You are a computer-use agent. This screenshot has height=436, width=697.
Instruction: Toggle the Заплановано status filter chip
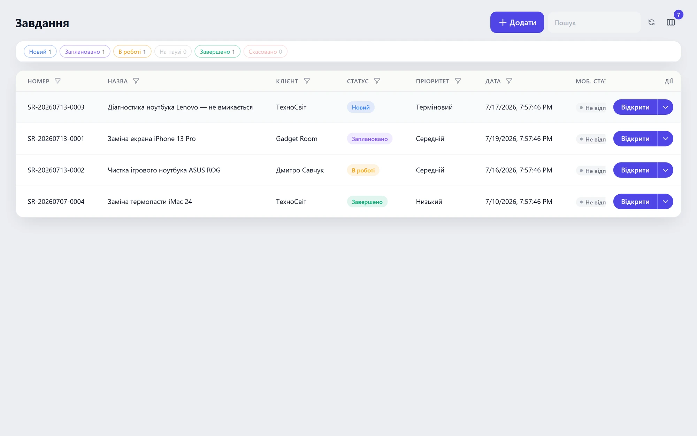pyautogui.click(x=85, y=52)
